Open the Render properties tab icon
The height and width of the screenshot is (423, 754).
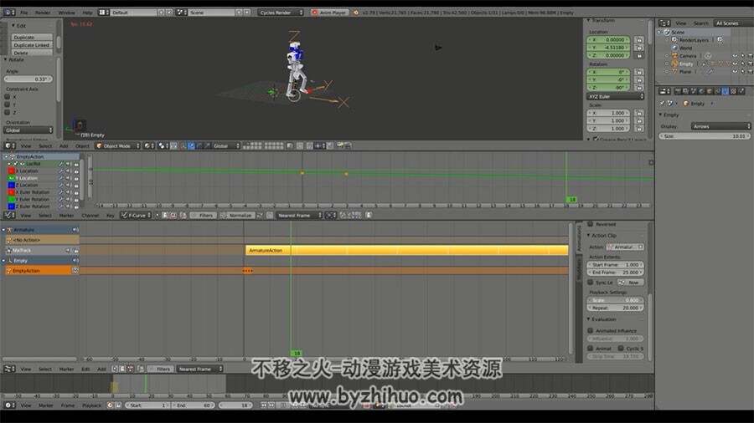(x=678, y=90)
